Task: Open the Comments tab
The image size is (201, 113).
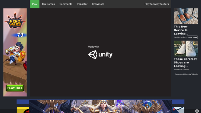Action: pyautogui.click(x=66, y=4)
